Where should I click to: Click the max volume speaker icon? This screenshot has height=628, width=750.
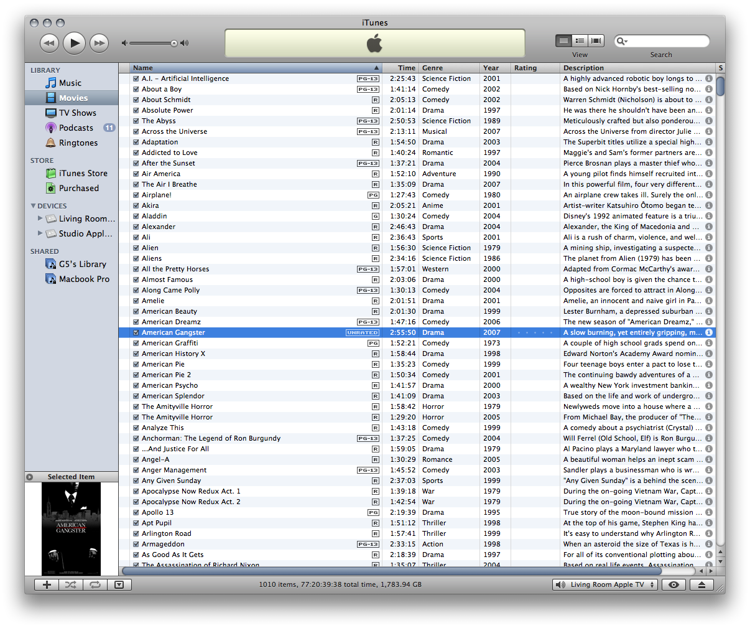(184, 43)
